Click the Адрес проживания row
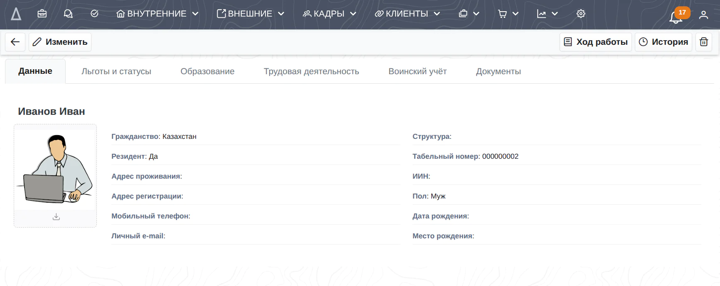 click(x=256, y=176)
